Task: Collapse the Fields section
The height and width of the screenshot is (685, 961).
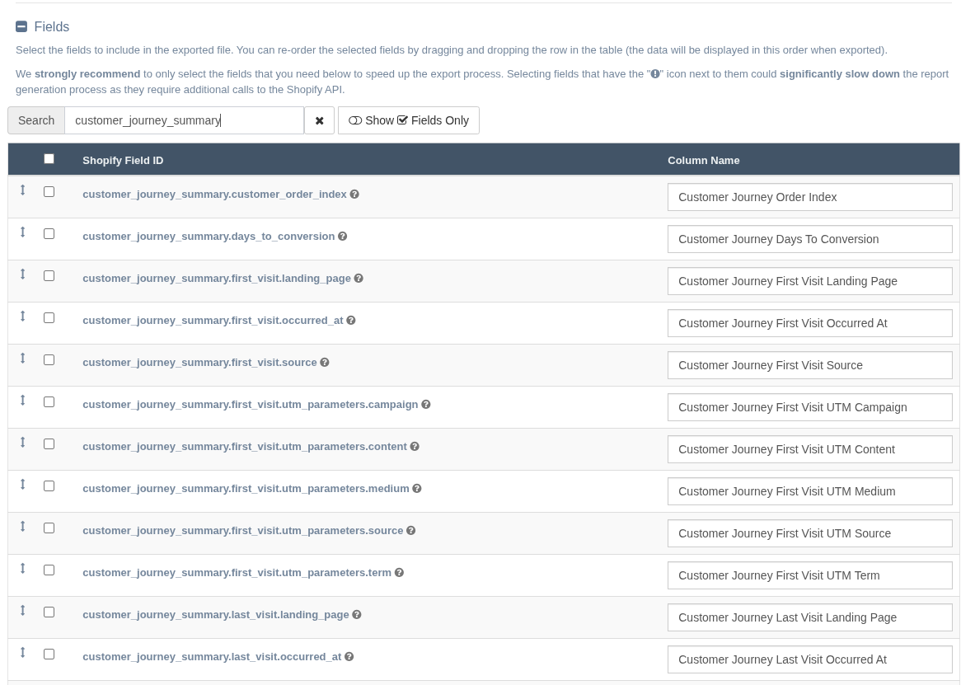Action: click(21, 27)
